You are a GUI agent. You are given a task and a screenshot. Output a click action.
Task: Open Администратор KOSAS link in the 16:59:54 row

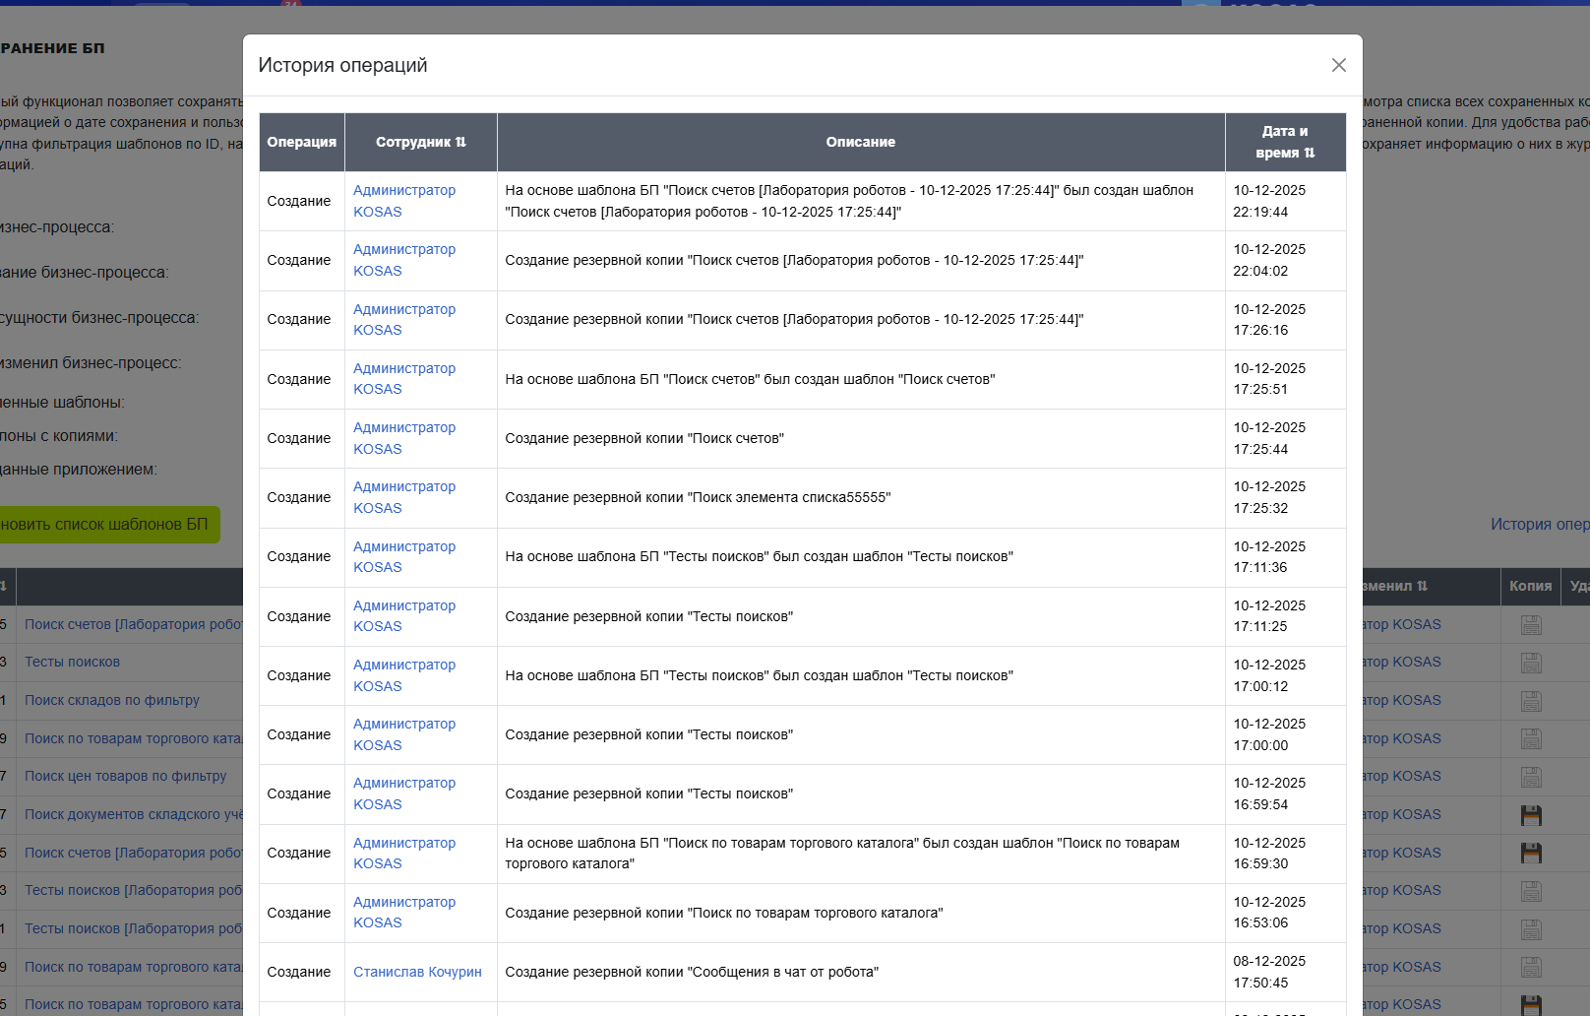click(x=404, y=794)
